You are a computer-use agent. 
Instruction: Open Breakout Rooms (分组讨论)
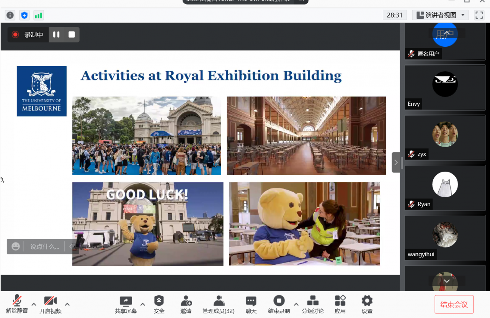point(313,305)
